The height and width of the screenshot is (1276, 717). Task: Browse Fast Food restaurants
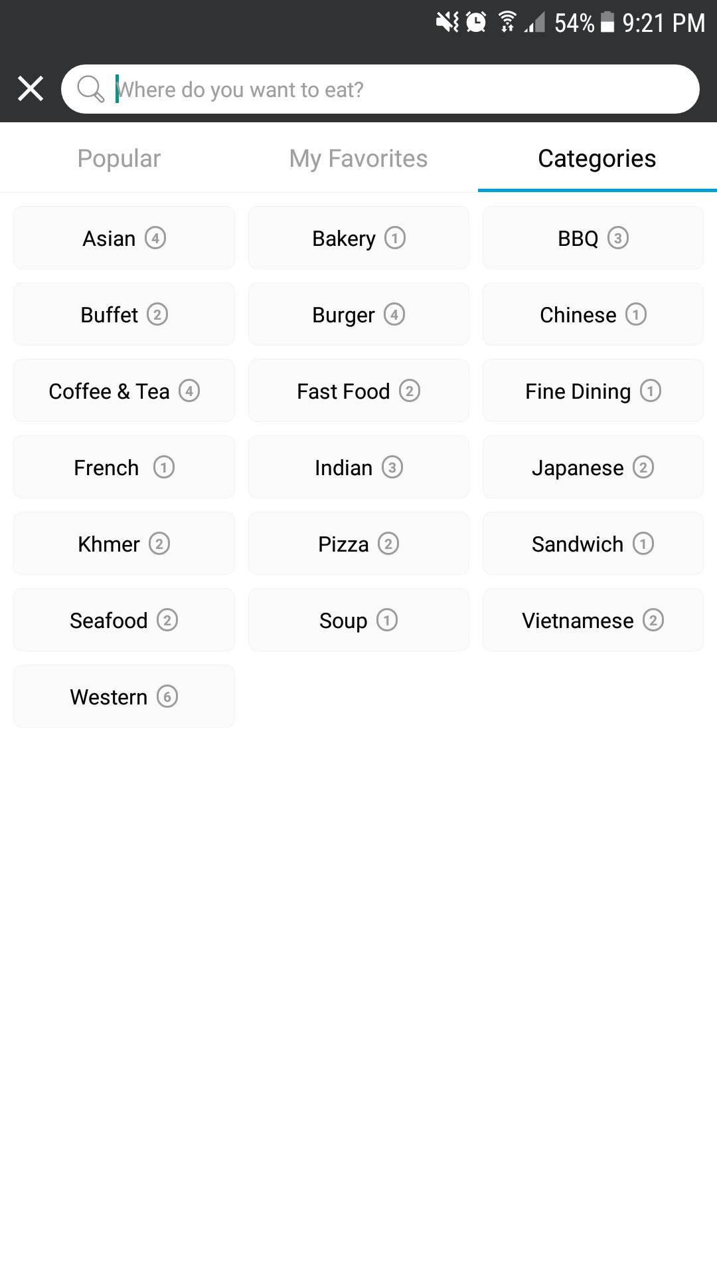click(358, 391)
